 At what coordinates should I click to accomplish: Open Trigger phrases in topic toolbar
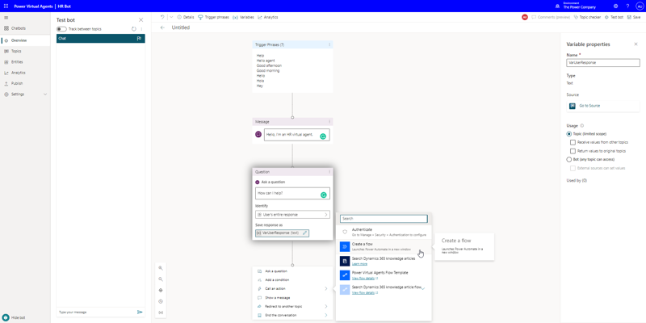[x=213, y=17]
